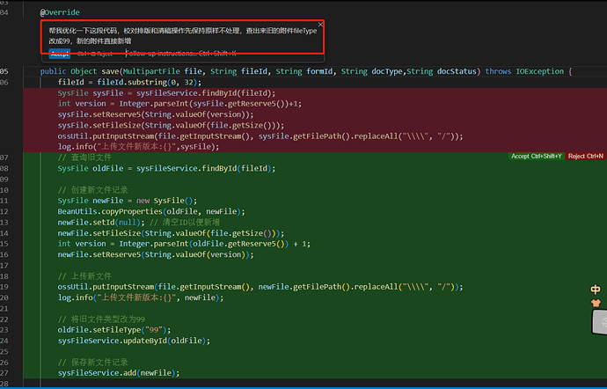Click line SysFile oldFile = sysFileService.findById(fileId)
The height and width of the screenshot is (389, 607).
[x=166, y=168]
